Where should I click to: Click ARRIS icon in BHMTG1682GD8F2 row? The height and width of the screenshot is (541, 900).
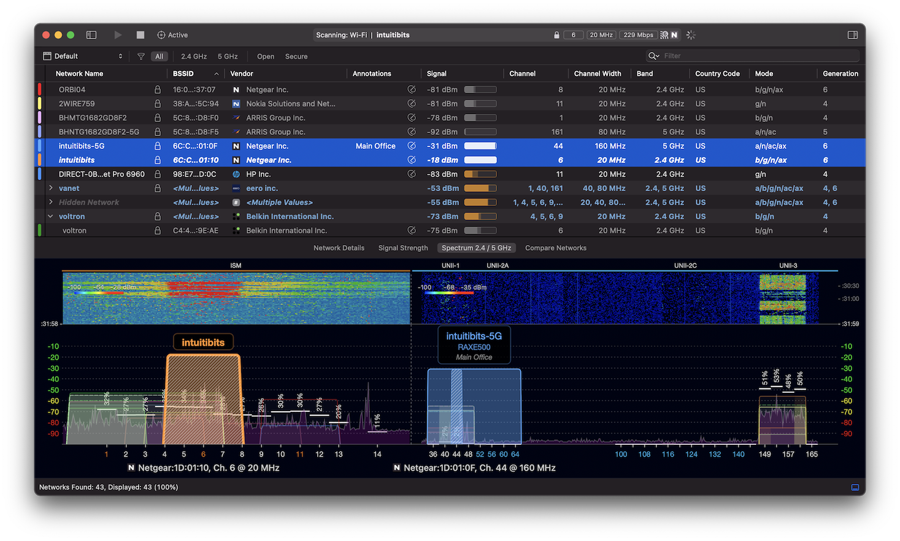click(236, 118)
